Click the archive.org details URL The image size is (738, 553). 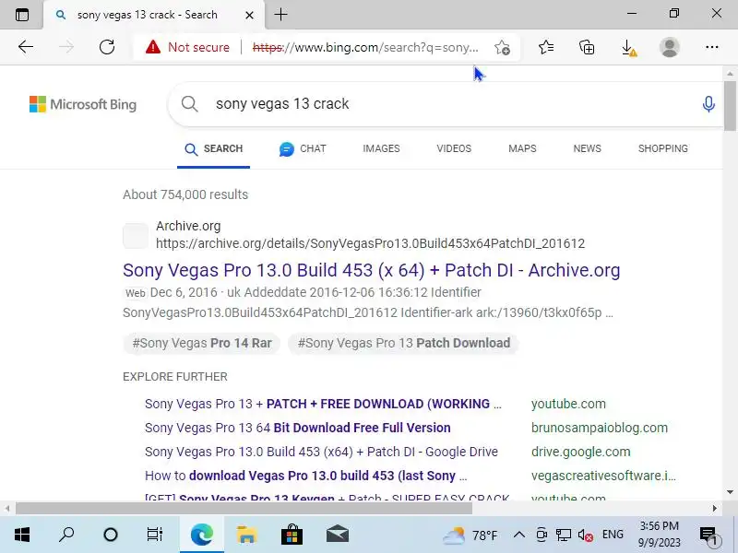click(371, 243)
